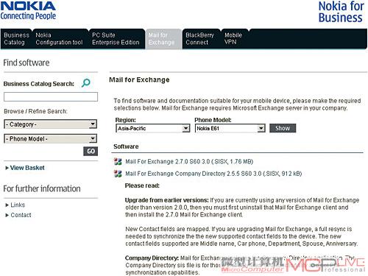Download Mail For Exchange 2.7.0 S60 3.0
Image resolution: width=368 pixels, height=276 pixels.
[189, 161]
